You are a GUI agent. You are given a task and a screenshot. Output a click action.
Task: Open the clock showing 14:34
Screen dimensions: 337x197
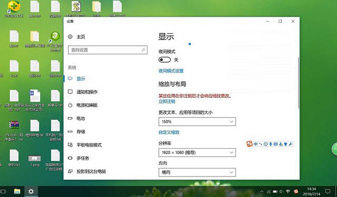tap(312, 191)
